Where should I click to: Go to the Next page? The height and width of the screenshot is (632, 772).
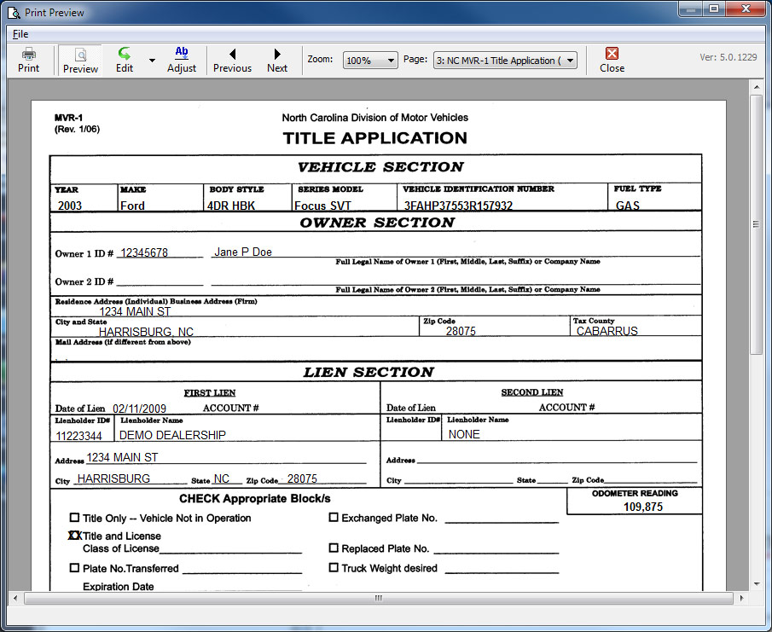point(277,60)
